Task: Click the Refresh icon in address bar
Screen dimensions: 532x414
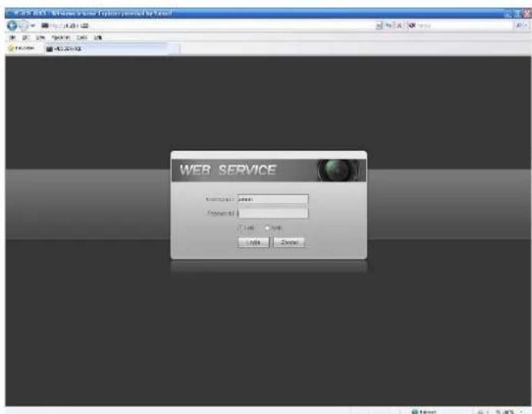Action: tap(389, 25)
